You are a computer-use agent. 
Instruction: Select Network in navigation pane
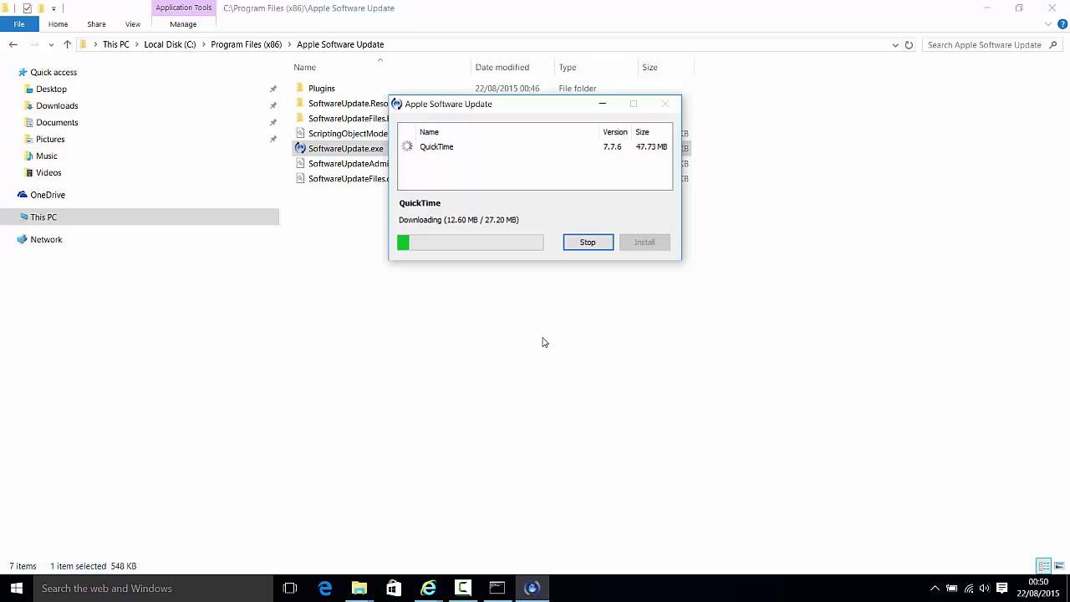[x=46, y=239]
